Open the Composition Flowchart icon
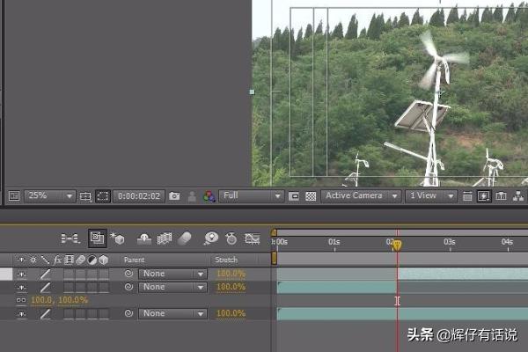 pyautogui.click(x=518, y=196)
